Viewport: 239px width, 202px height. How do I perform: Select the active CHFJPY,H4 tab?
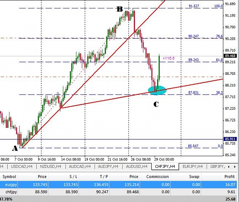click(x=165, y=166)
